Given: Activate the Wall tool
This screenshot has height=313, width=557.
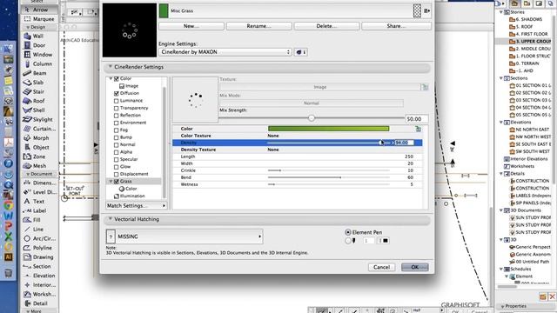Looking at the screenshot, I should pos(38,36).
